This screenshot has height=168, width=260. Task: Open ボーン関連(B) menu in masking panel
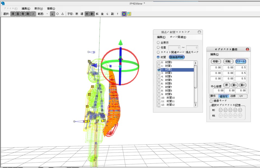[178, 37]
